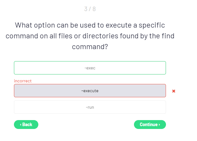Click the question number indicator at top
197x141 pixels.
[90, 9]
